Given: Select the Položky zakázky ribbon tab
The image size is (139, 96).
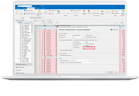Looking at the screenshot, I should tap(31, 8).
